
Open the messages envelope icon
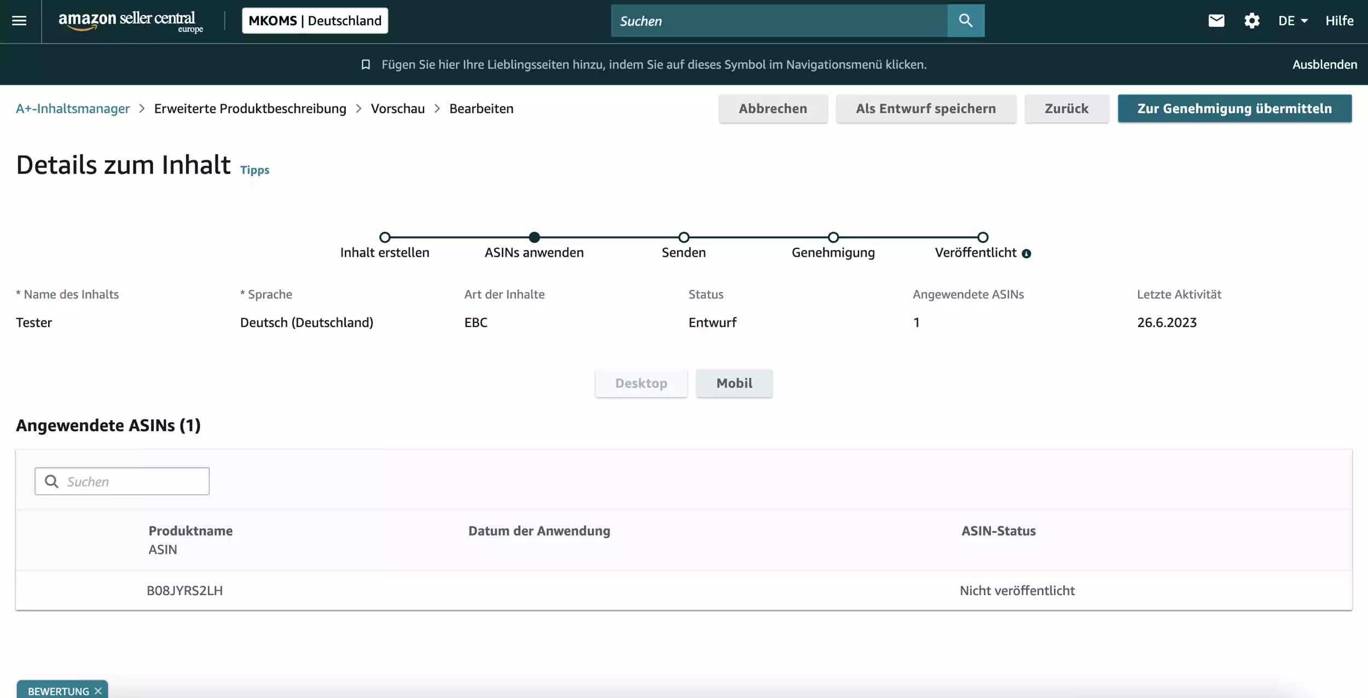point(1216,21)
